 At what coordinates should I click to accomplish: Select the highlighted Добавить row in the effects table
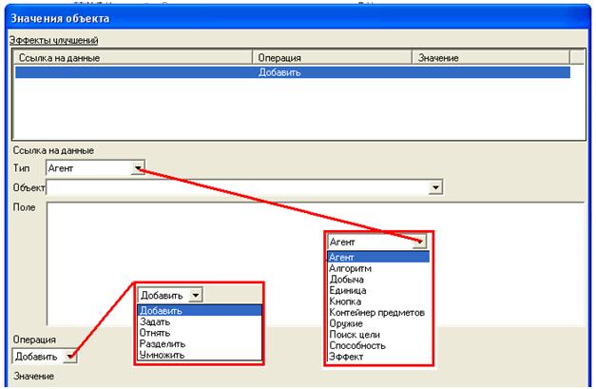click(293, 72)
